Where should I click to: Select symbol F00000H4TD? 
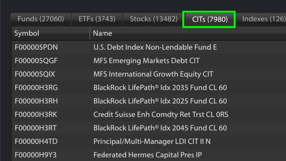coord(36,141)
